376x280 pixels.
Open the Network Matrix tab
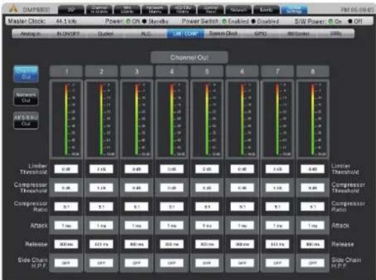click(155, 10)
